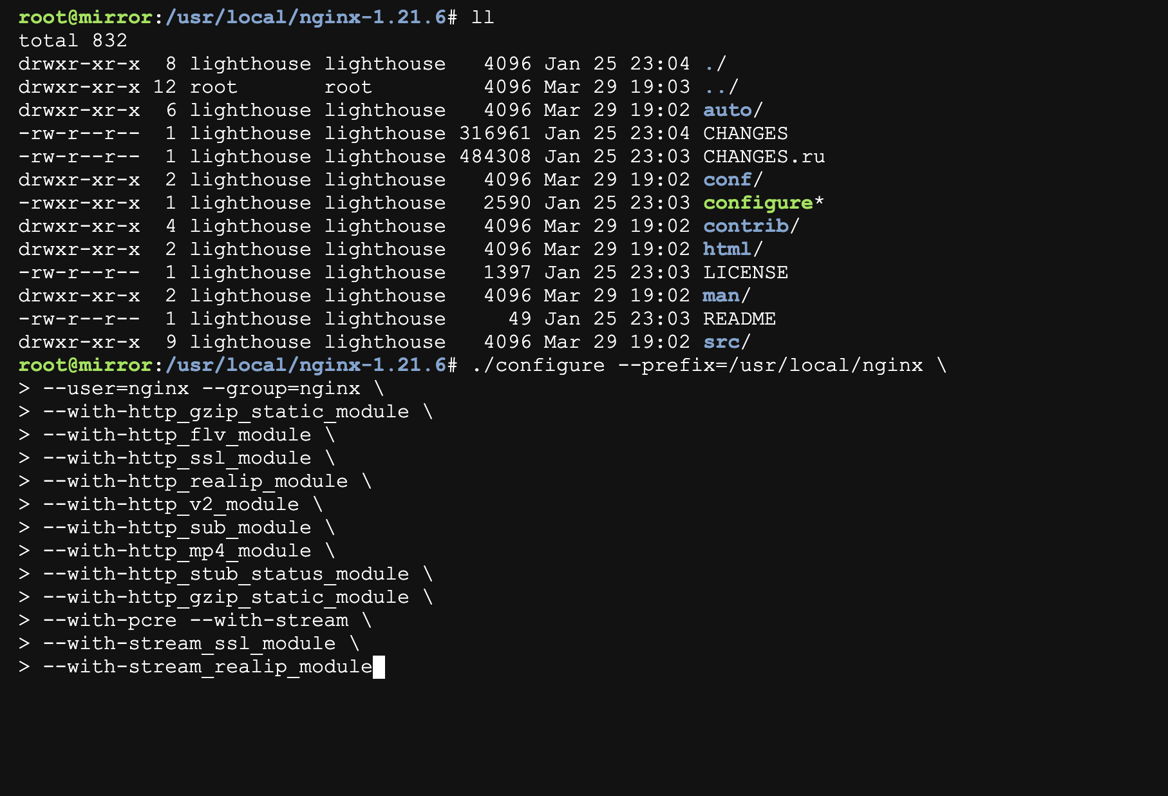
Task: Click the white terminal cursor block
Action: click(x=379, y=667)
